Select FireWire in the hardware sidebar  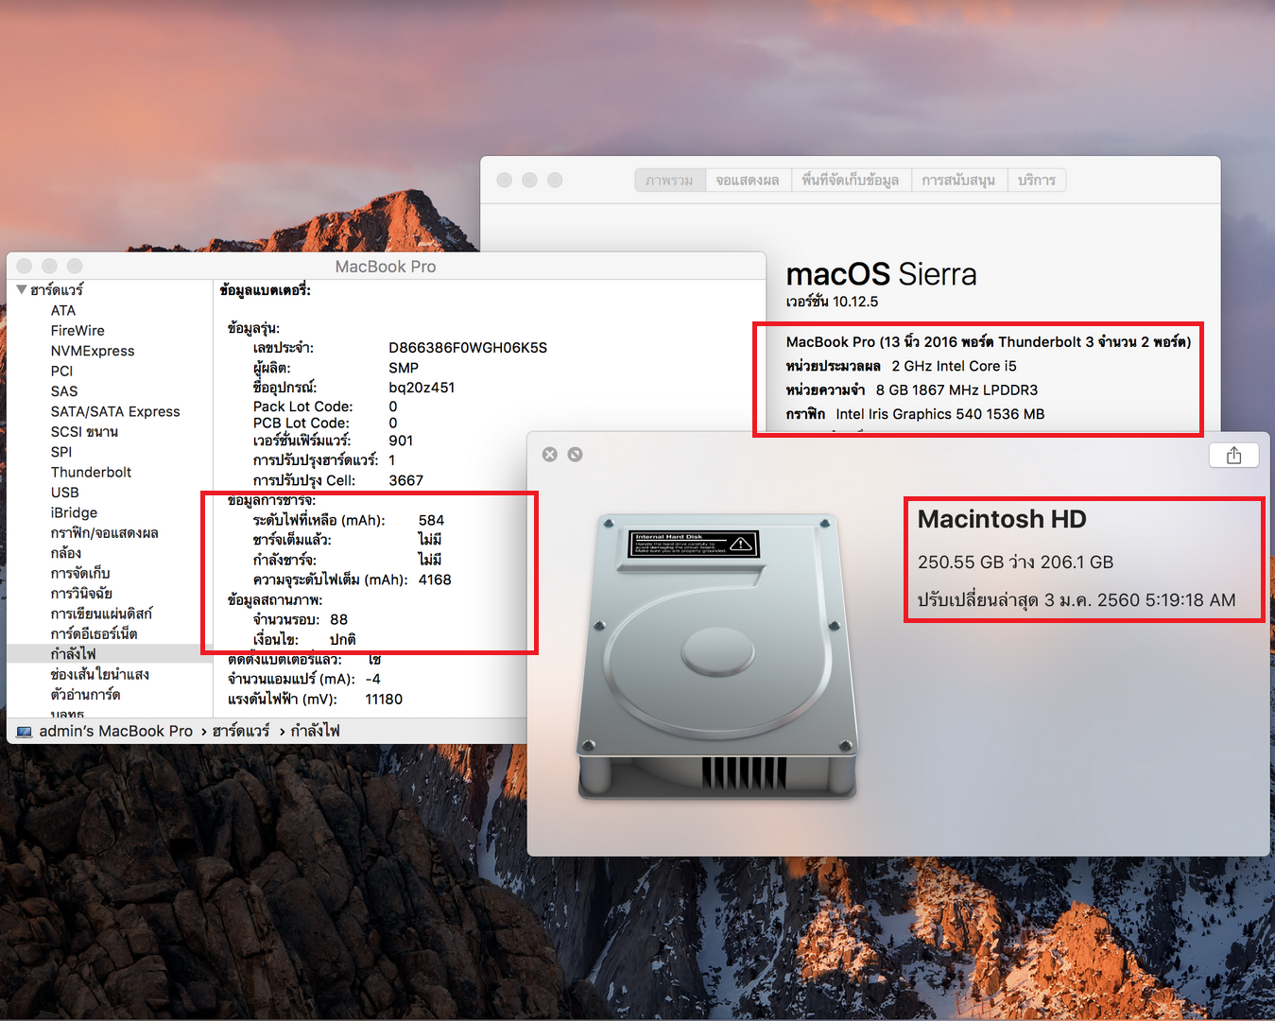pos(78,330)
